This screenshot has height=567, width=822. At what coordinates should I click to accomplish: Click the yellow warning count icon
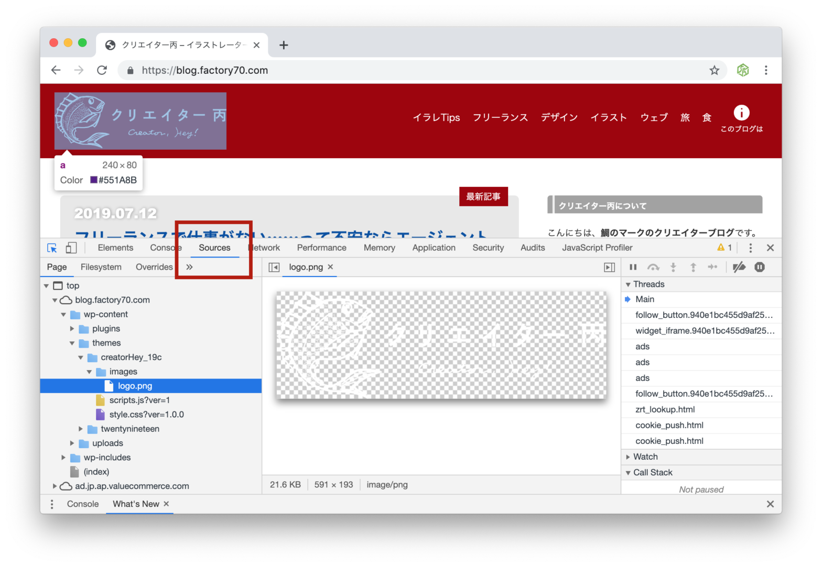[x=724, y=248]
